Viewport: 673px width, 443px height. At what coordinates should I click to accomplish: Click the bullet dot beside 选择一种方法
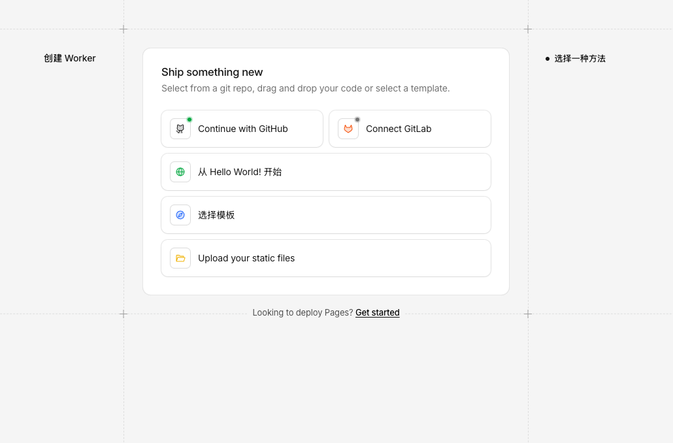click(548, 59)
